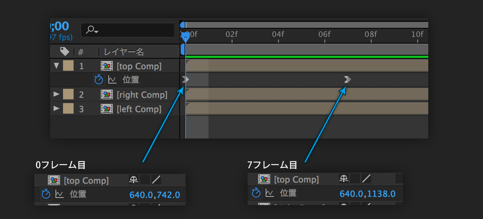Screen dimensions: 483x219
Task: Collapse the [top Comp] layer properties
Action: 57,66
